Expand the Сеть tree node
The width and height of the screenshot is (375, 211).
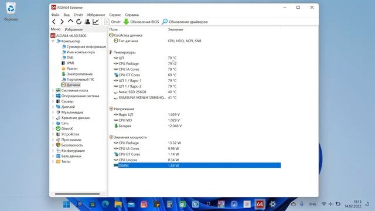53,124
